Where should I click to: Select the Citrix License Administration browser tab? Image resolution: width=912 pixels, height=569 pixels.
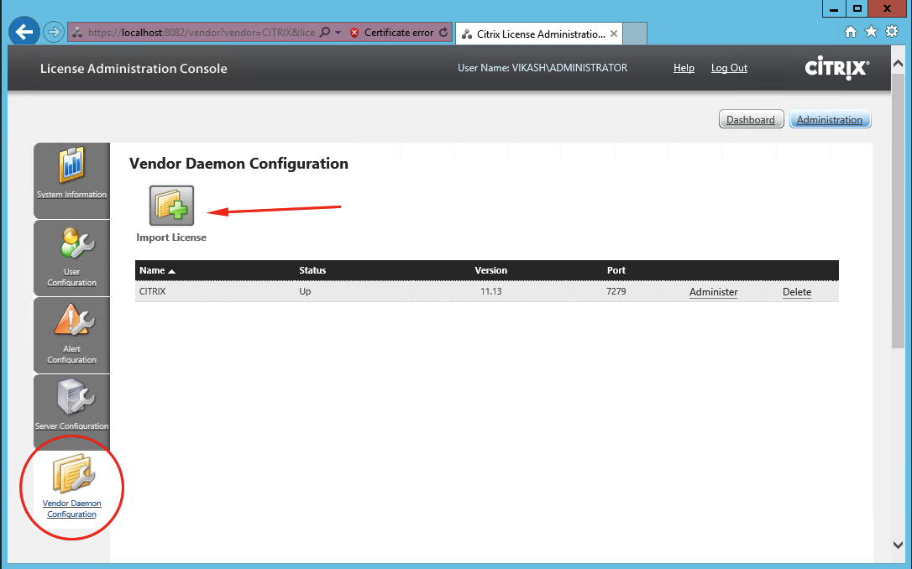[539, 34]
